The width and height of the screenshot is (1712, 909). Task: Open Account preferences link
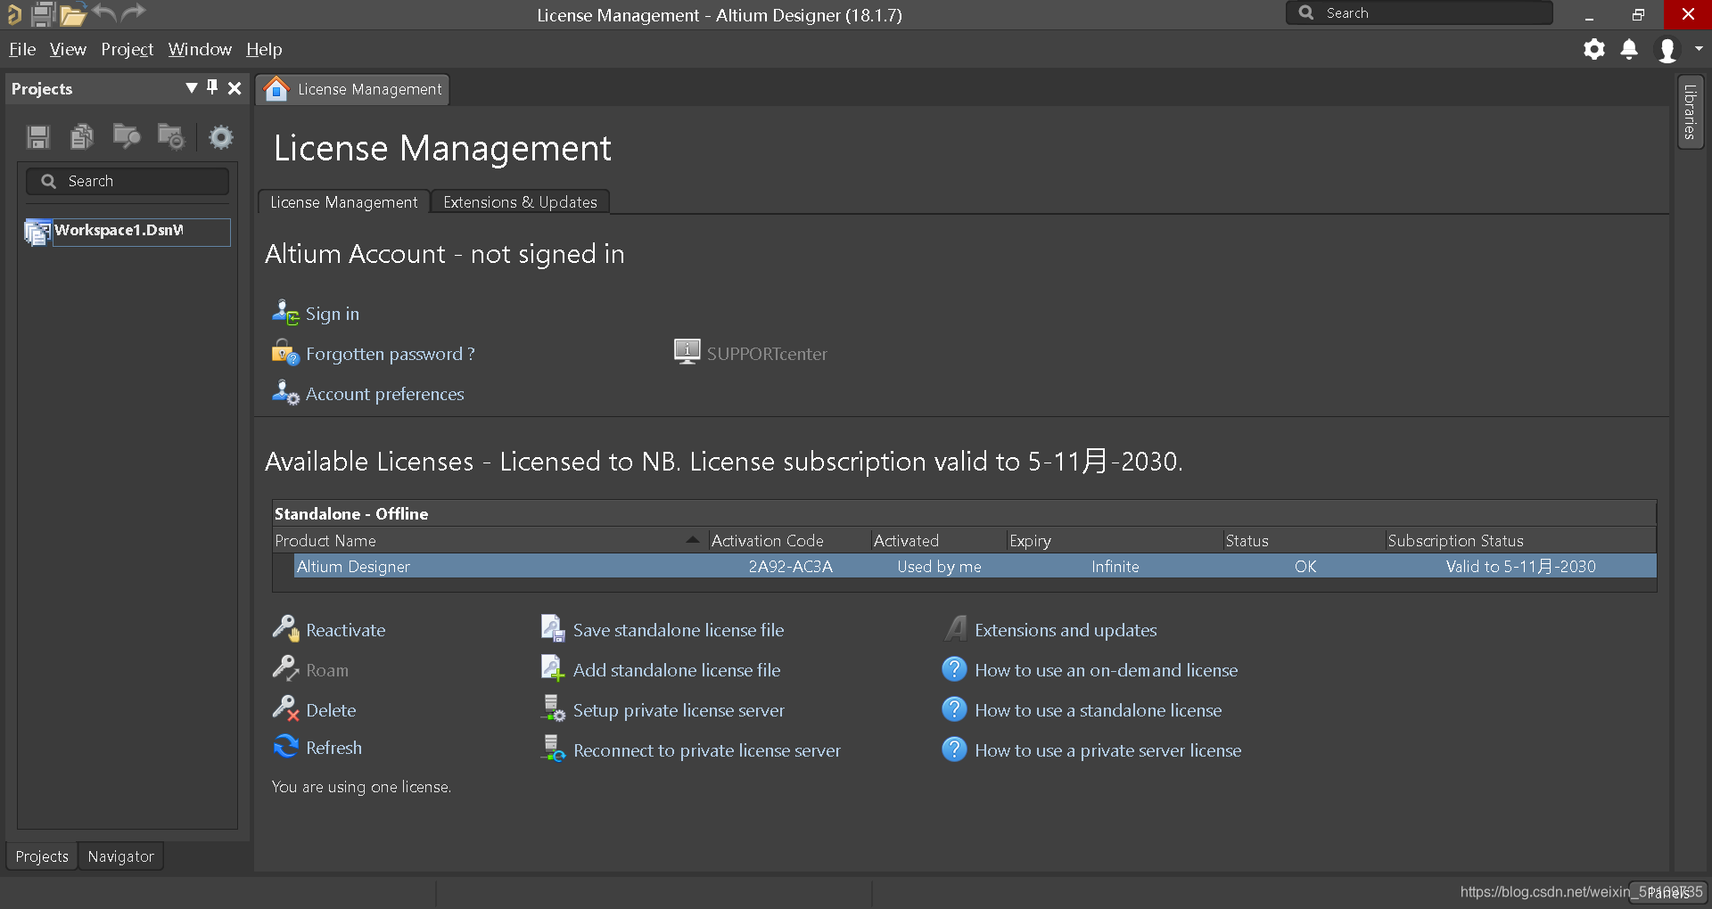pos(385,394)
